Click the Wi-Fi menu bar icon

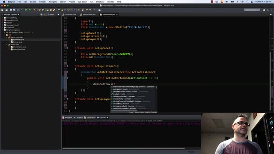[243, 2]
